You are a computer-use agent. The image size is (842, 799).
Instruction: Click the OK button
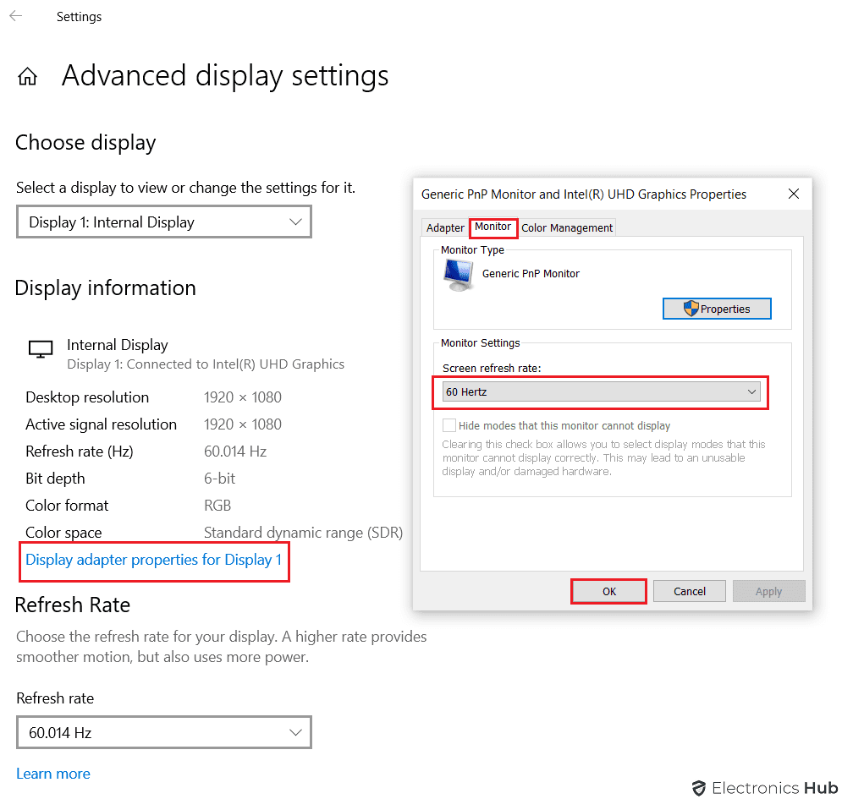(x=609, y=591)
